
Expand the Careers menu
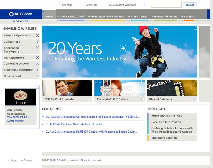189,16
